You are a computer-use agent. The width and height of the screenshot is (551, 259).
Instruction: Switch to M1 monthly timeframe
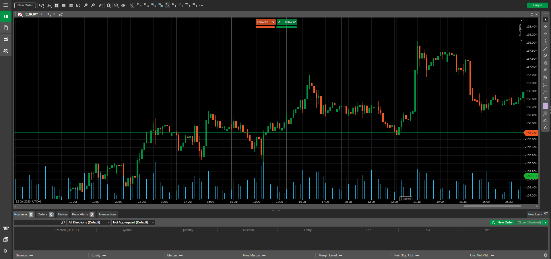click(x=195, y=5)
